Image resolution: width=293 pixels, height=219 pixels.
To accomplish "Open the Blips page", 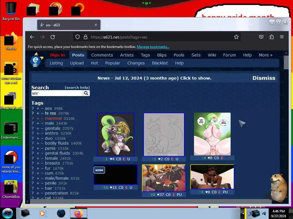I will pyautogui.click(x=162, y=55).
